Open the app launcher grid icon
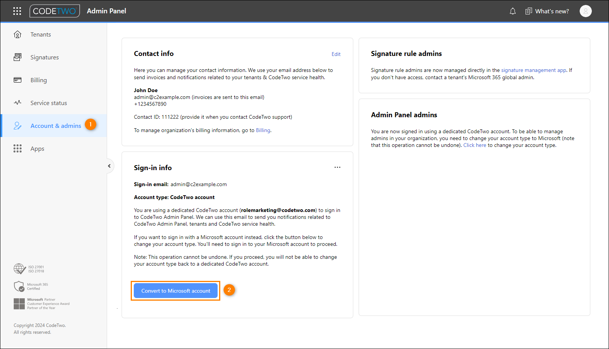 (x=17, y=11)
